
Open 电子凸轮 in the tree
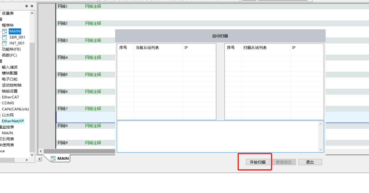coord(10,79)
